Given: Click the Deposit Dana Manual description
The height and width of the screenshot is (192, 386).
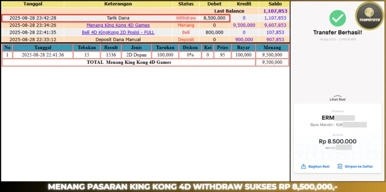Looking at the screenshot, I should coord(118,40).
